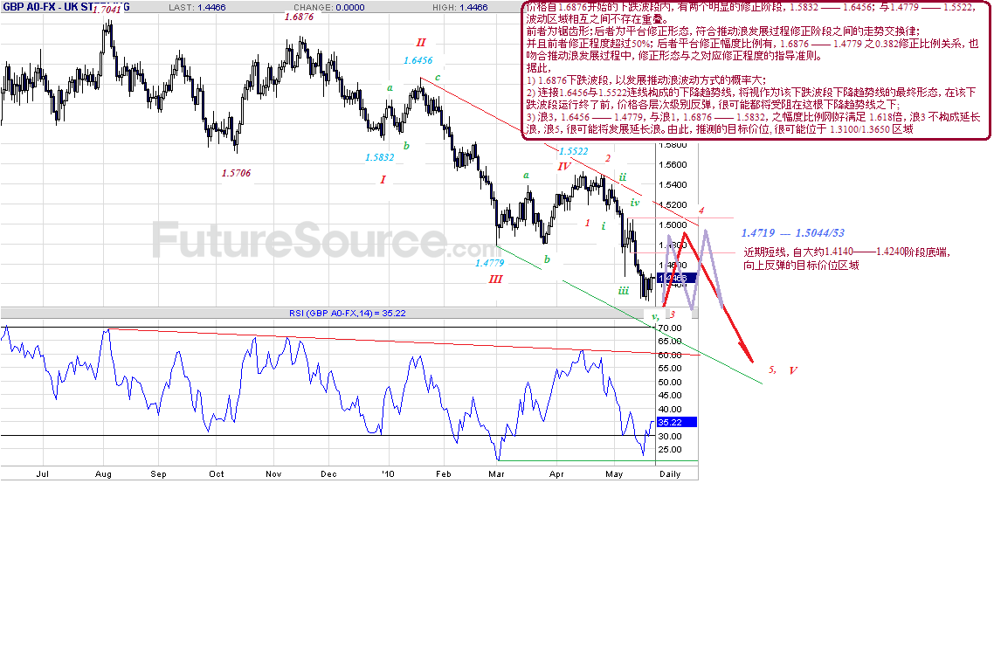
Task: Click the 1.6876 price label
Action: pos(300,17)
